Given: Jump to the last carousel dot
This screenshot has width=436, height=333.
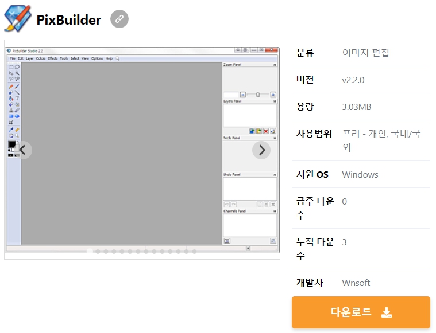Looking at the screenshot, I should pyautogui.click(x=194, y=252).
